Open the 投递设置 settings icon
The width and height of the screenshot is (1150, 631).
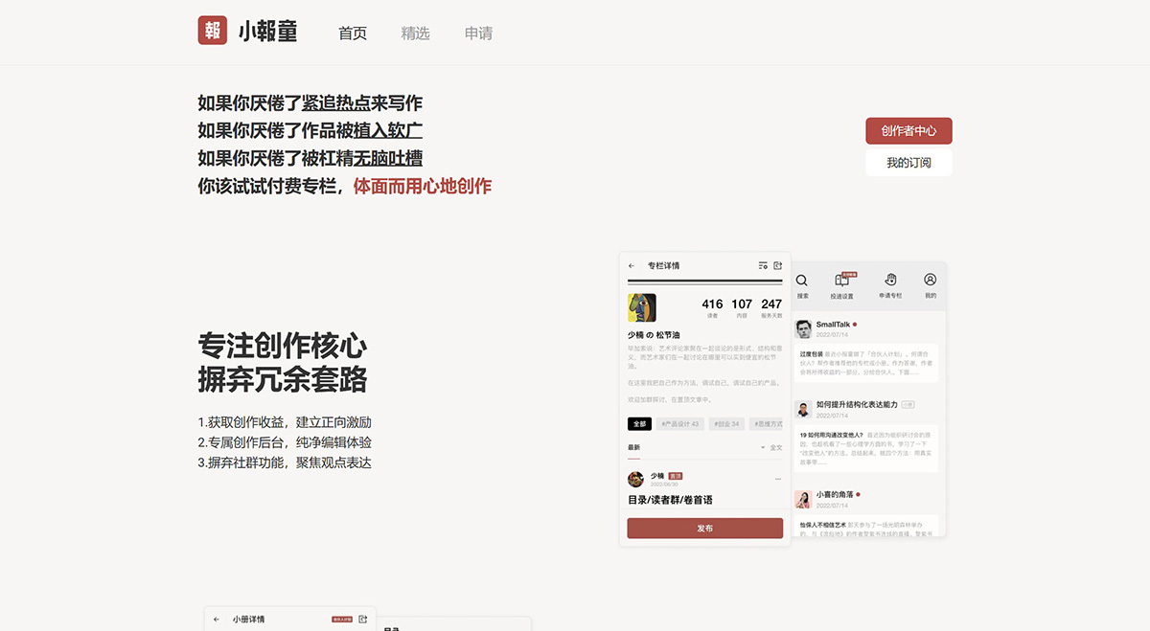coord(841,280)
